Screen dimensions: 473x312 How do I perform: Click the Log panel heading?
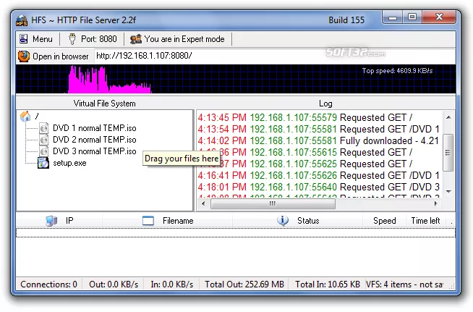pyautogui.click(x=325, y=104)
